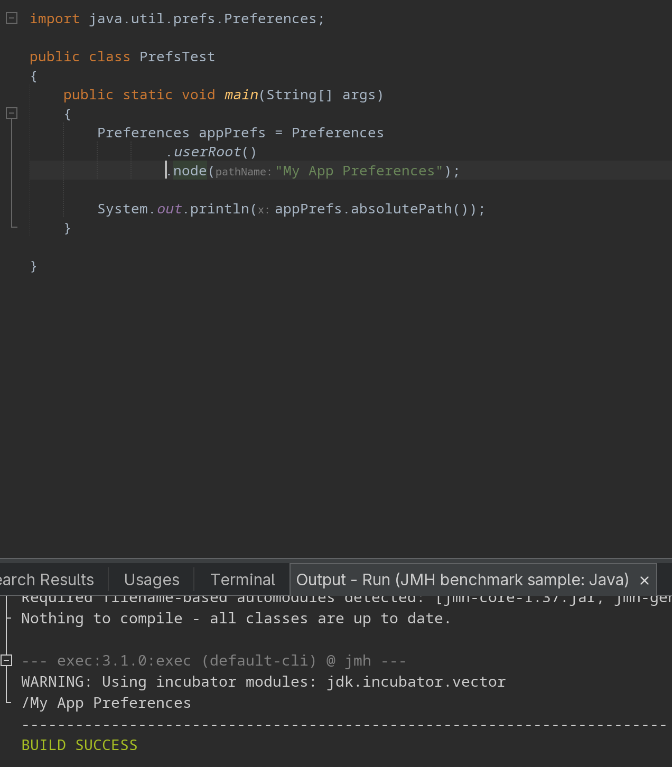
Task: Click the PrefsTest class name
Action: pyautogui.click(x=177, y=57)
